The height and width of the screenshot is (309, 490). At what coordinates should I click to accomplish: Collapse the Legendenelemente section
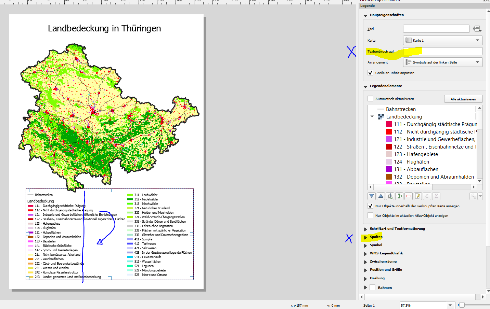click(365, 86)
